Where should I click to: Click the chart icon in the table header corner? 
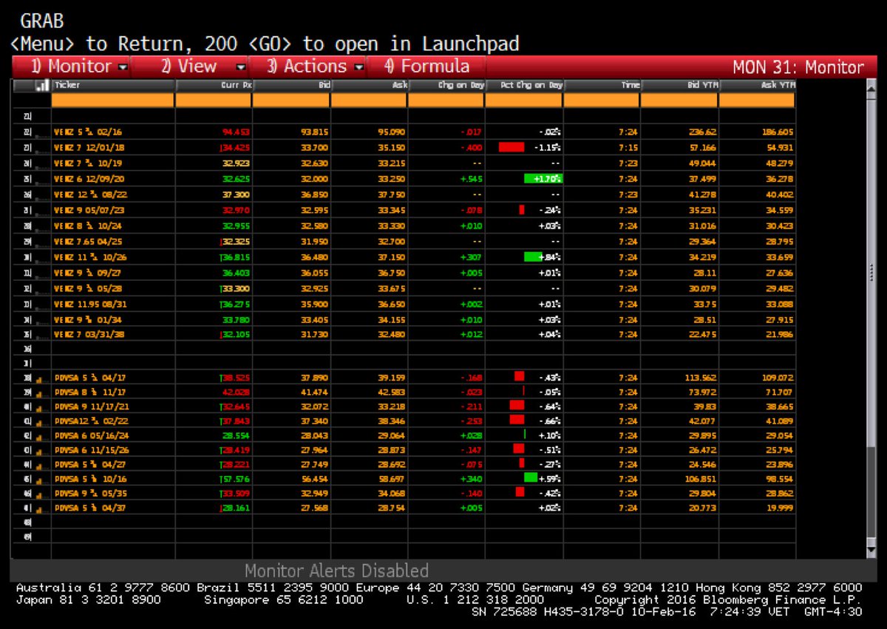(x=41, y=86)
